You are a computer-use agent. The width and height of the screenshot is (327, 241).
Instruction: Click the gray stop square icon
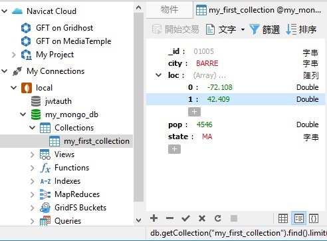[234, 218]
